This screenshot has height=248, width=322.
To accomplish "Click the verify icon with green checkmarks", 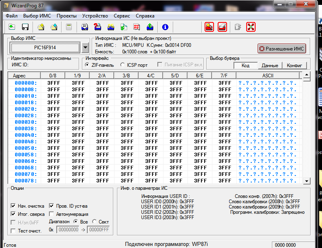I will tap(124, 27).
